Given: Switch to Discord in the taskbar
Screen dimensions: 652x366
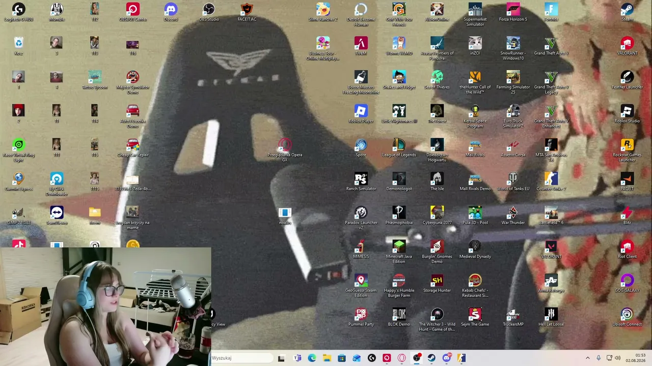Looking at the screenshot, I should [x=447, y=358].
